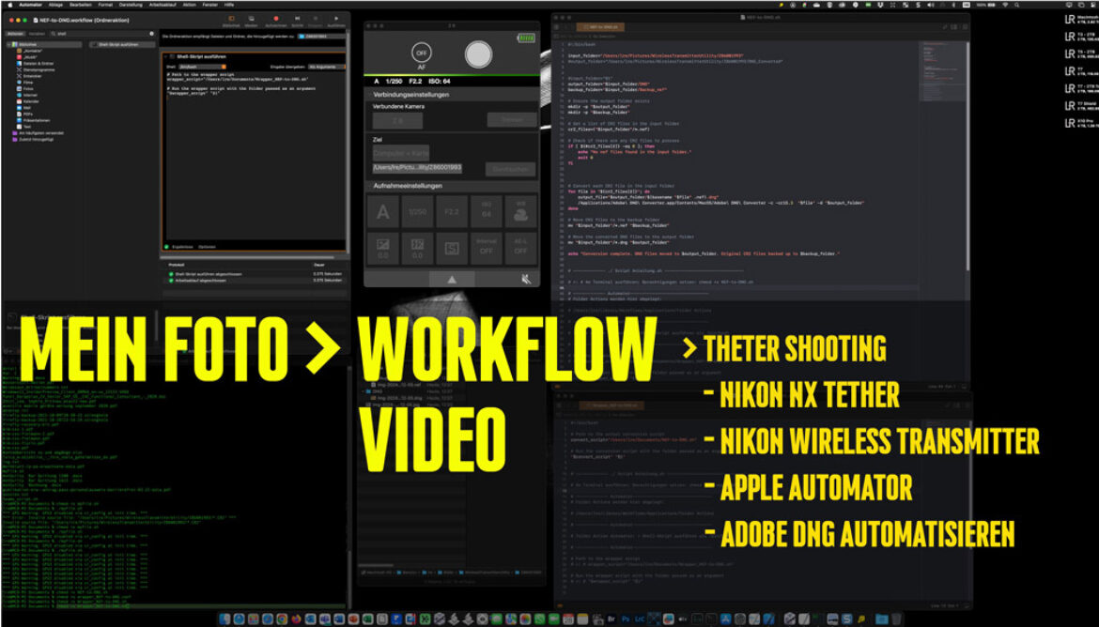1099x627 pixels.
Task: Click the connected camera Z 8 button
Action: [x=397, y=120]
